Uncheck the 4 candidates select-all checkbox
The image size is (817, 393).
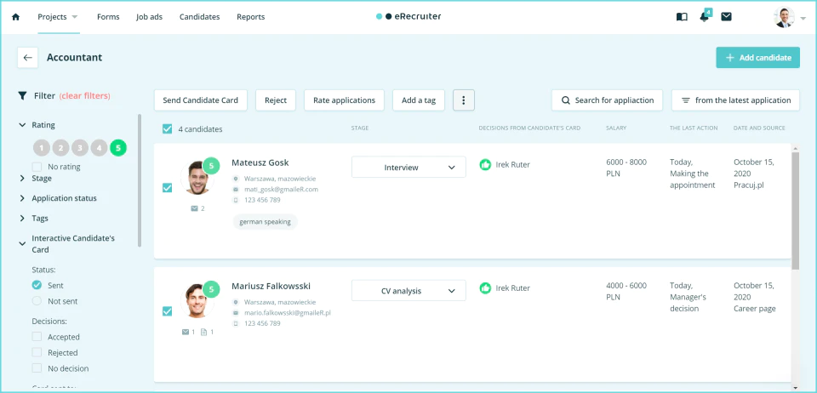point(168,129)
